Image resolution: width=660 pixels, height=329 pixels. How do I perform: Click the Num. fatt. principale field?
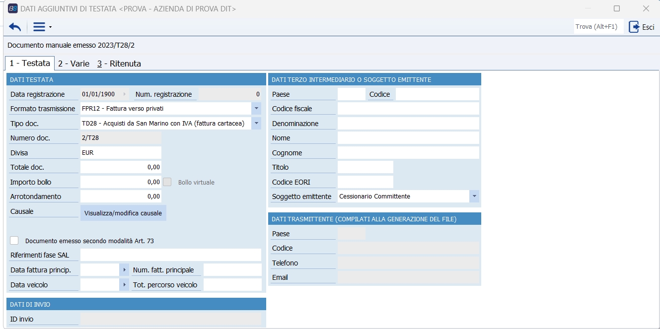tap(232, 270)
